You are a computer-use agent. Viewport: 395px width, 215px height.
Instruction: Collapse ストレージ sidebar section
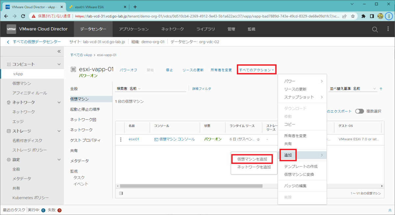(x=59, y=131)
